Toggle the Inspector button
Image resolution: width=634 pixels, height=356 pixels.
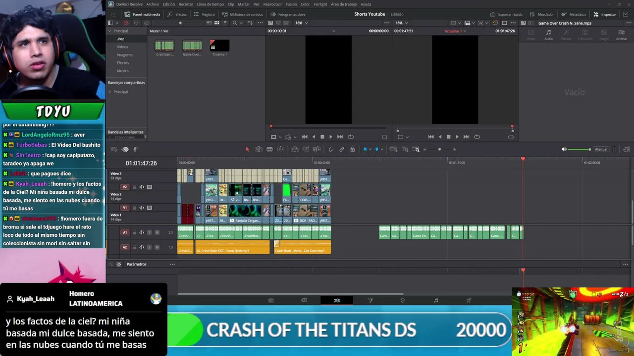[x=605, y=14]
